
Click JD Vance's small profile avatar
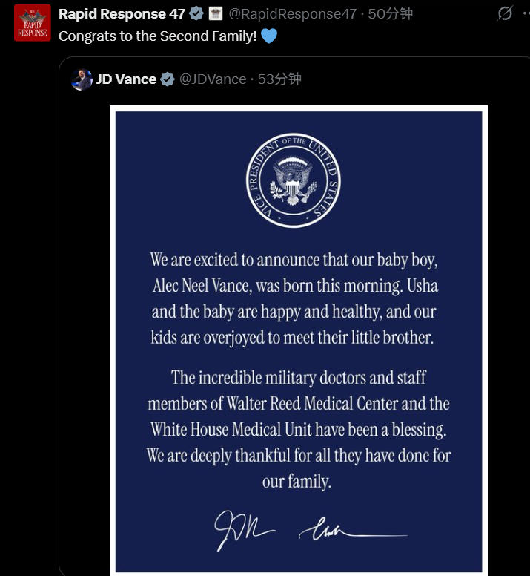point(82,79)
